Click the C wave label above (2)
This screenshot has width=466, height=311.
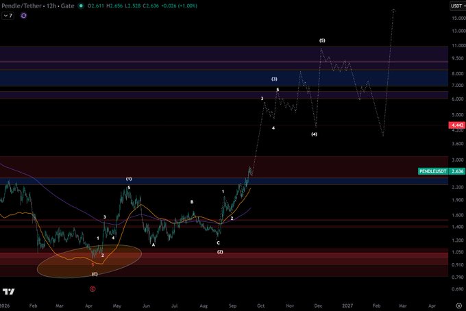(x=218, y=242)
